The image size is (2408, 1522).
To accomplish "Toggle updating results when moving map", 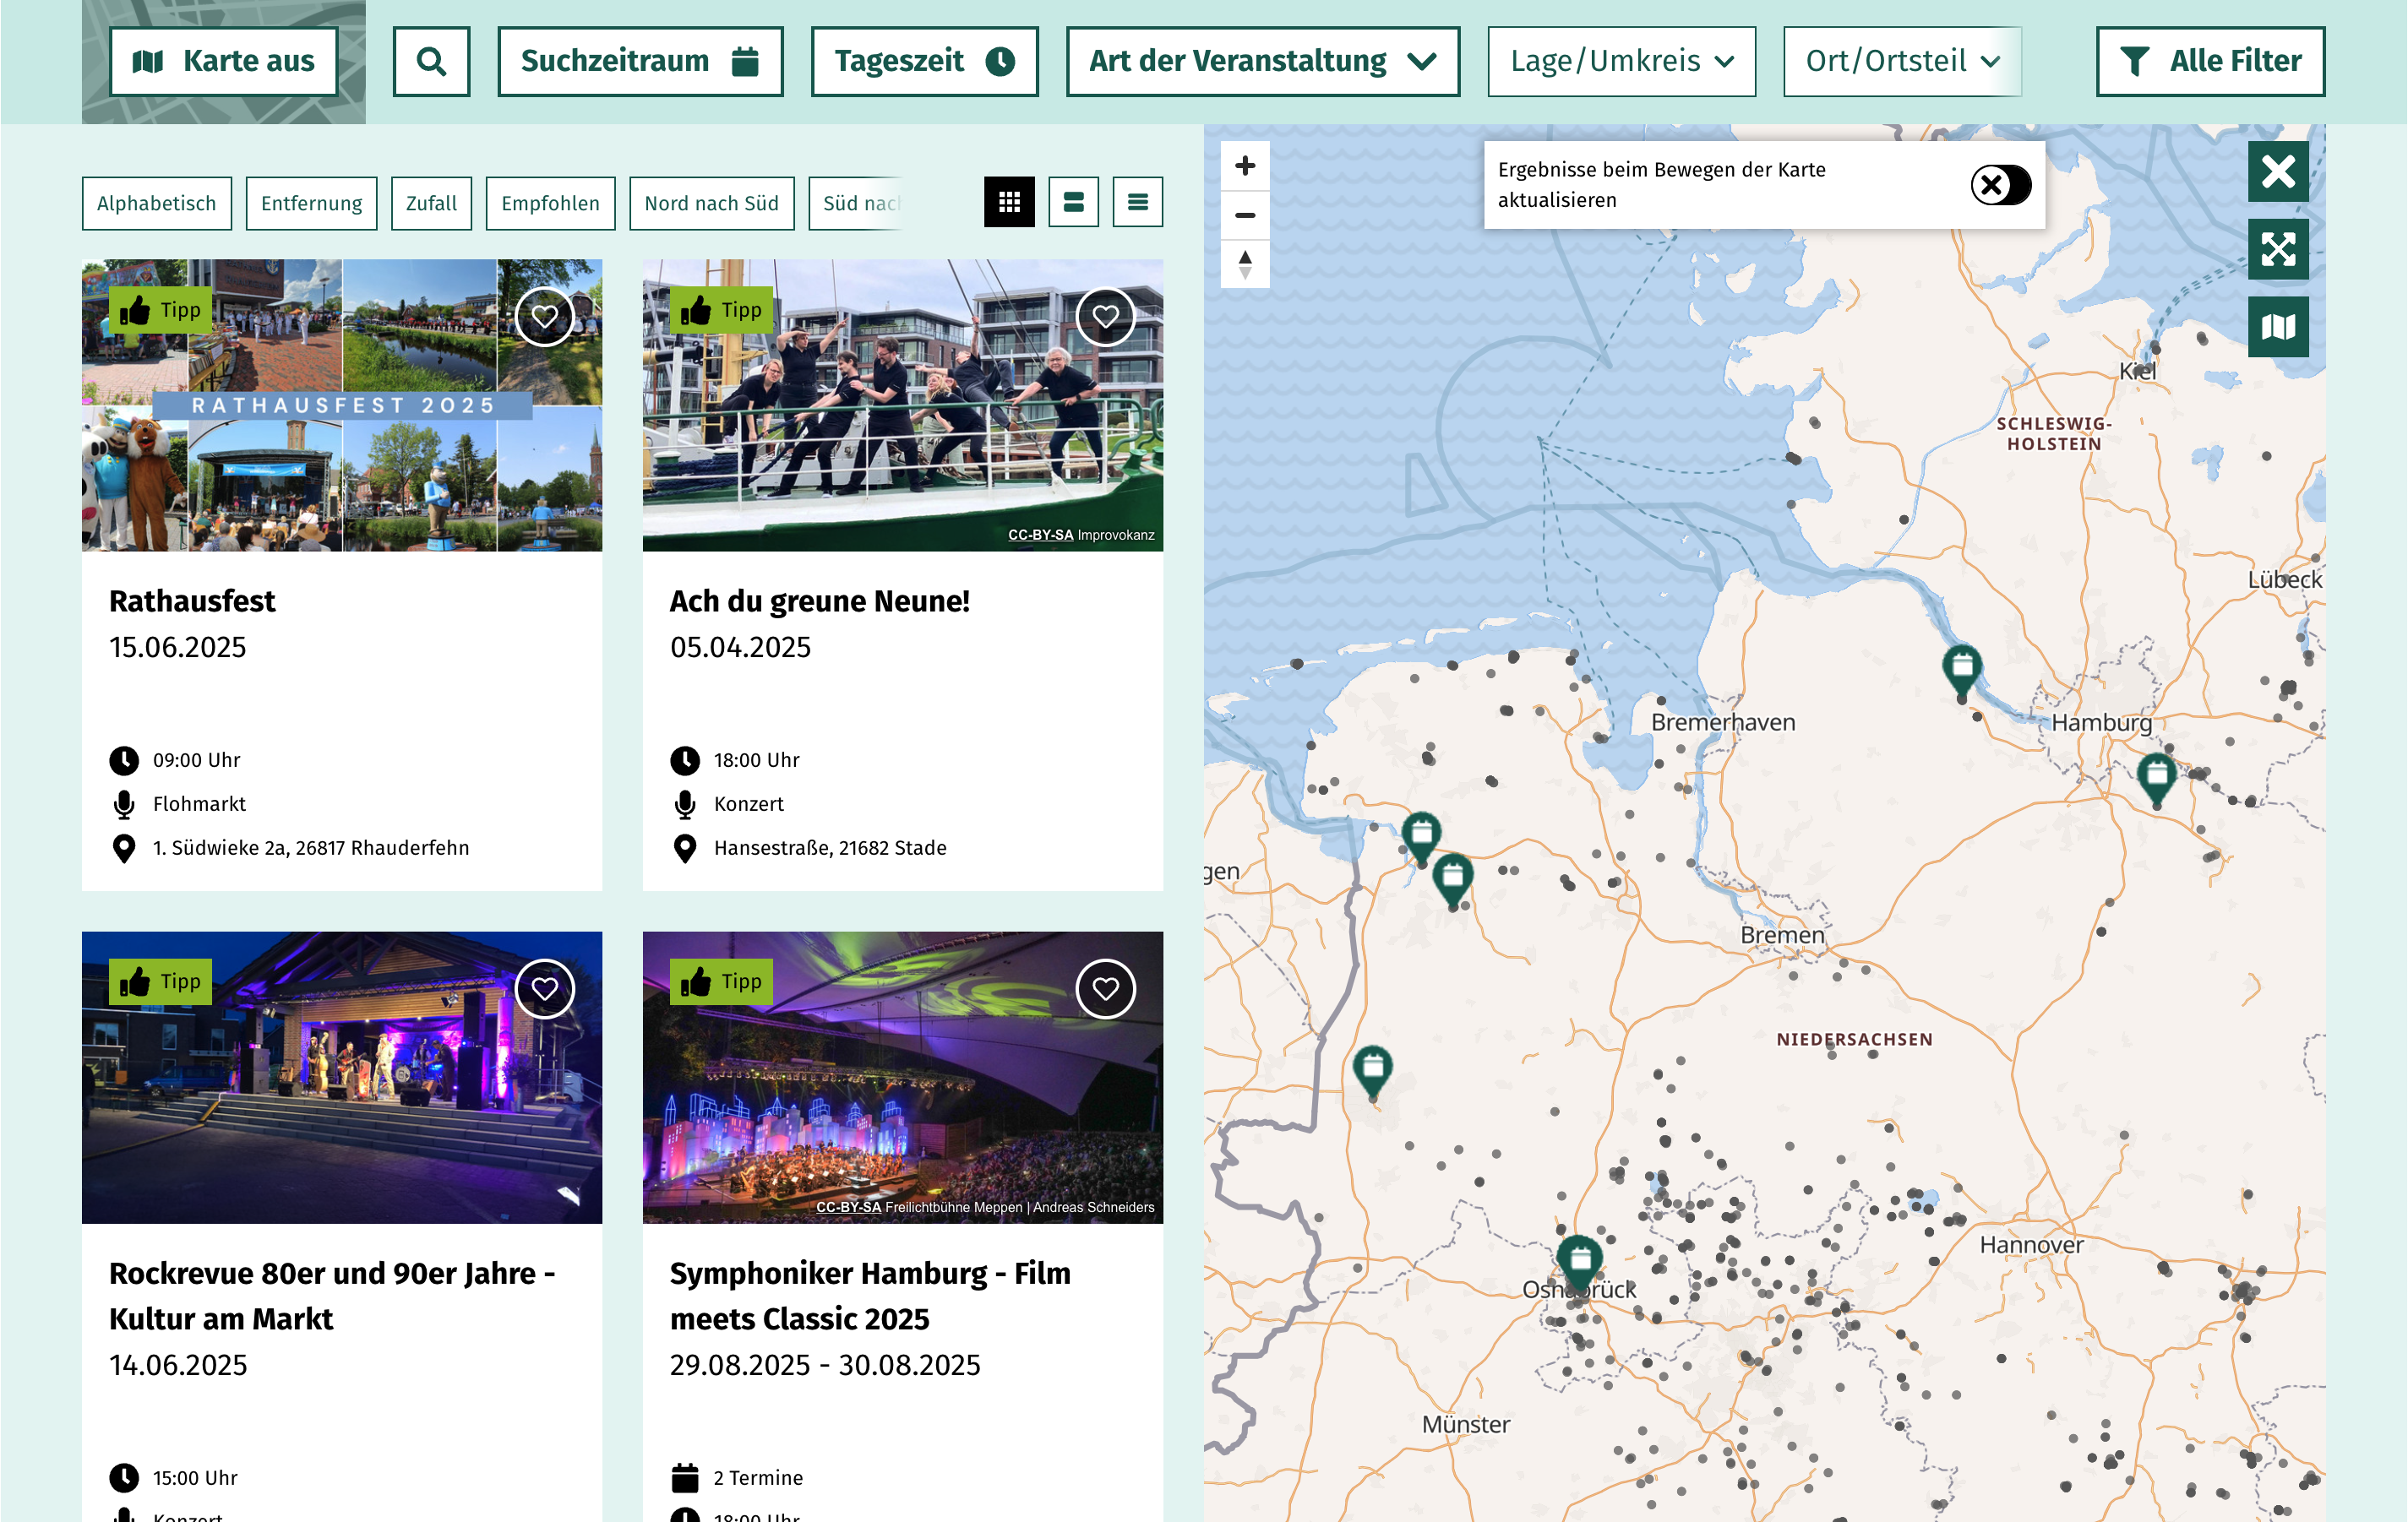I will coord(2000,185).
